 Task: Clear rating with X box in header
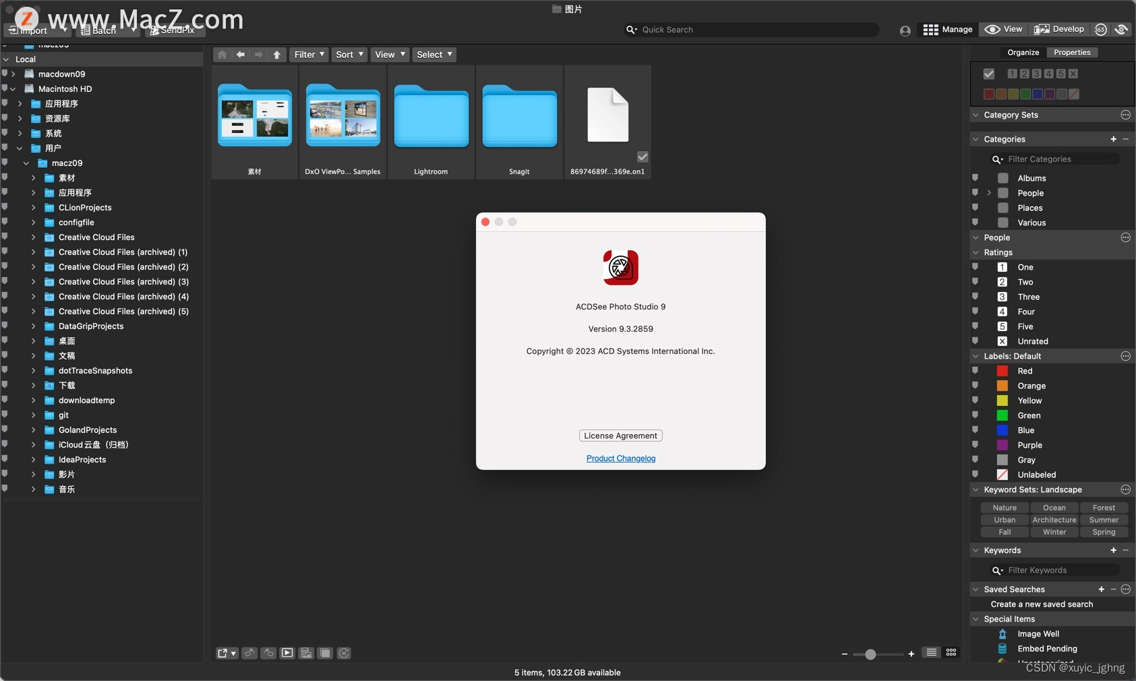1073,73
